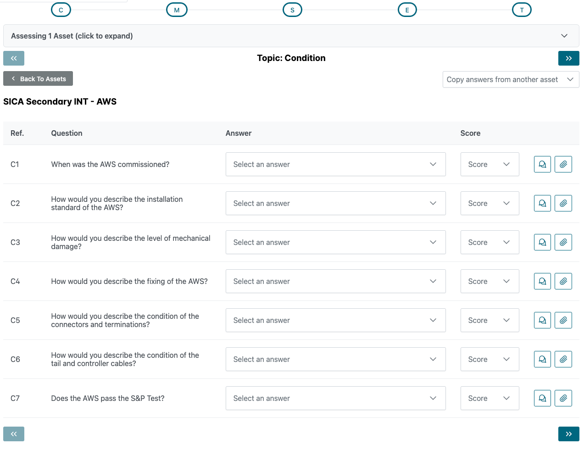
Task: Click the comment icon for question C1
Action: [x=542, y=164]
